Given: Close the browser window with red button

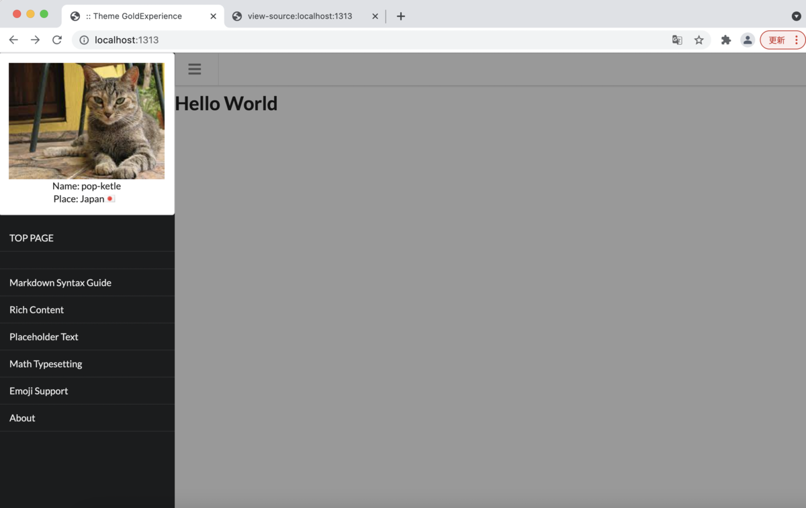Looking at the screenshot, I should (17, 14).
